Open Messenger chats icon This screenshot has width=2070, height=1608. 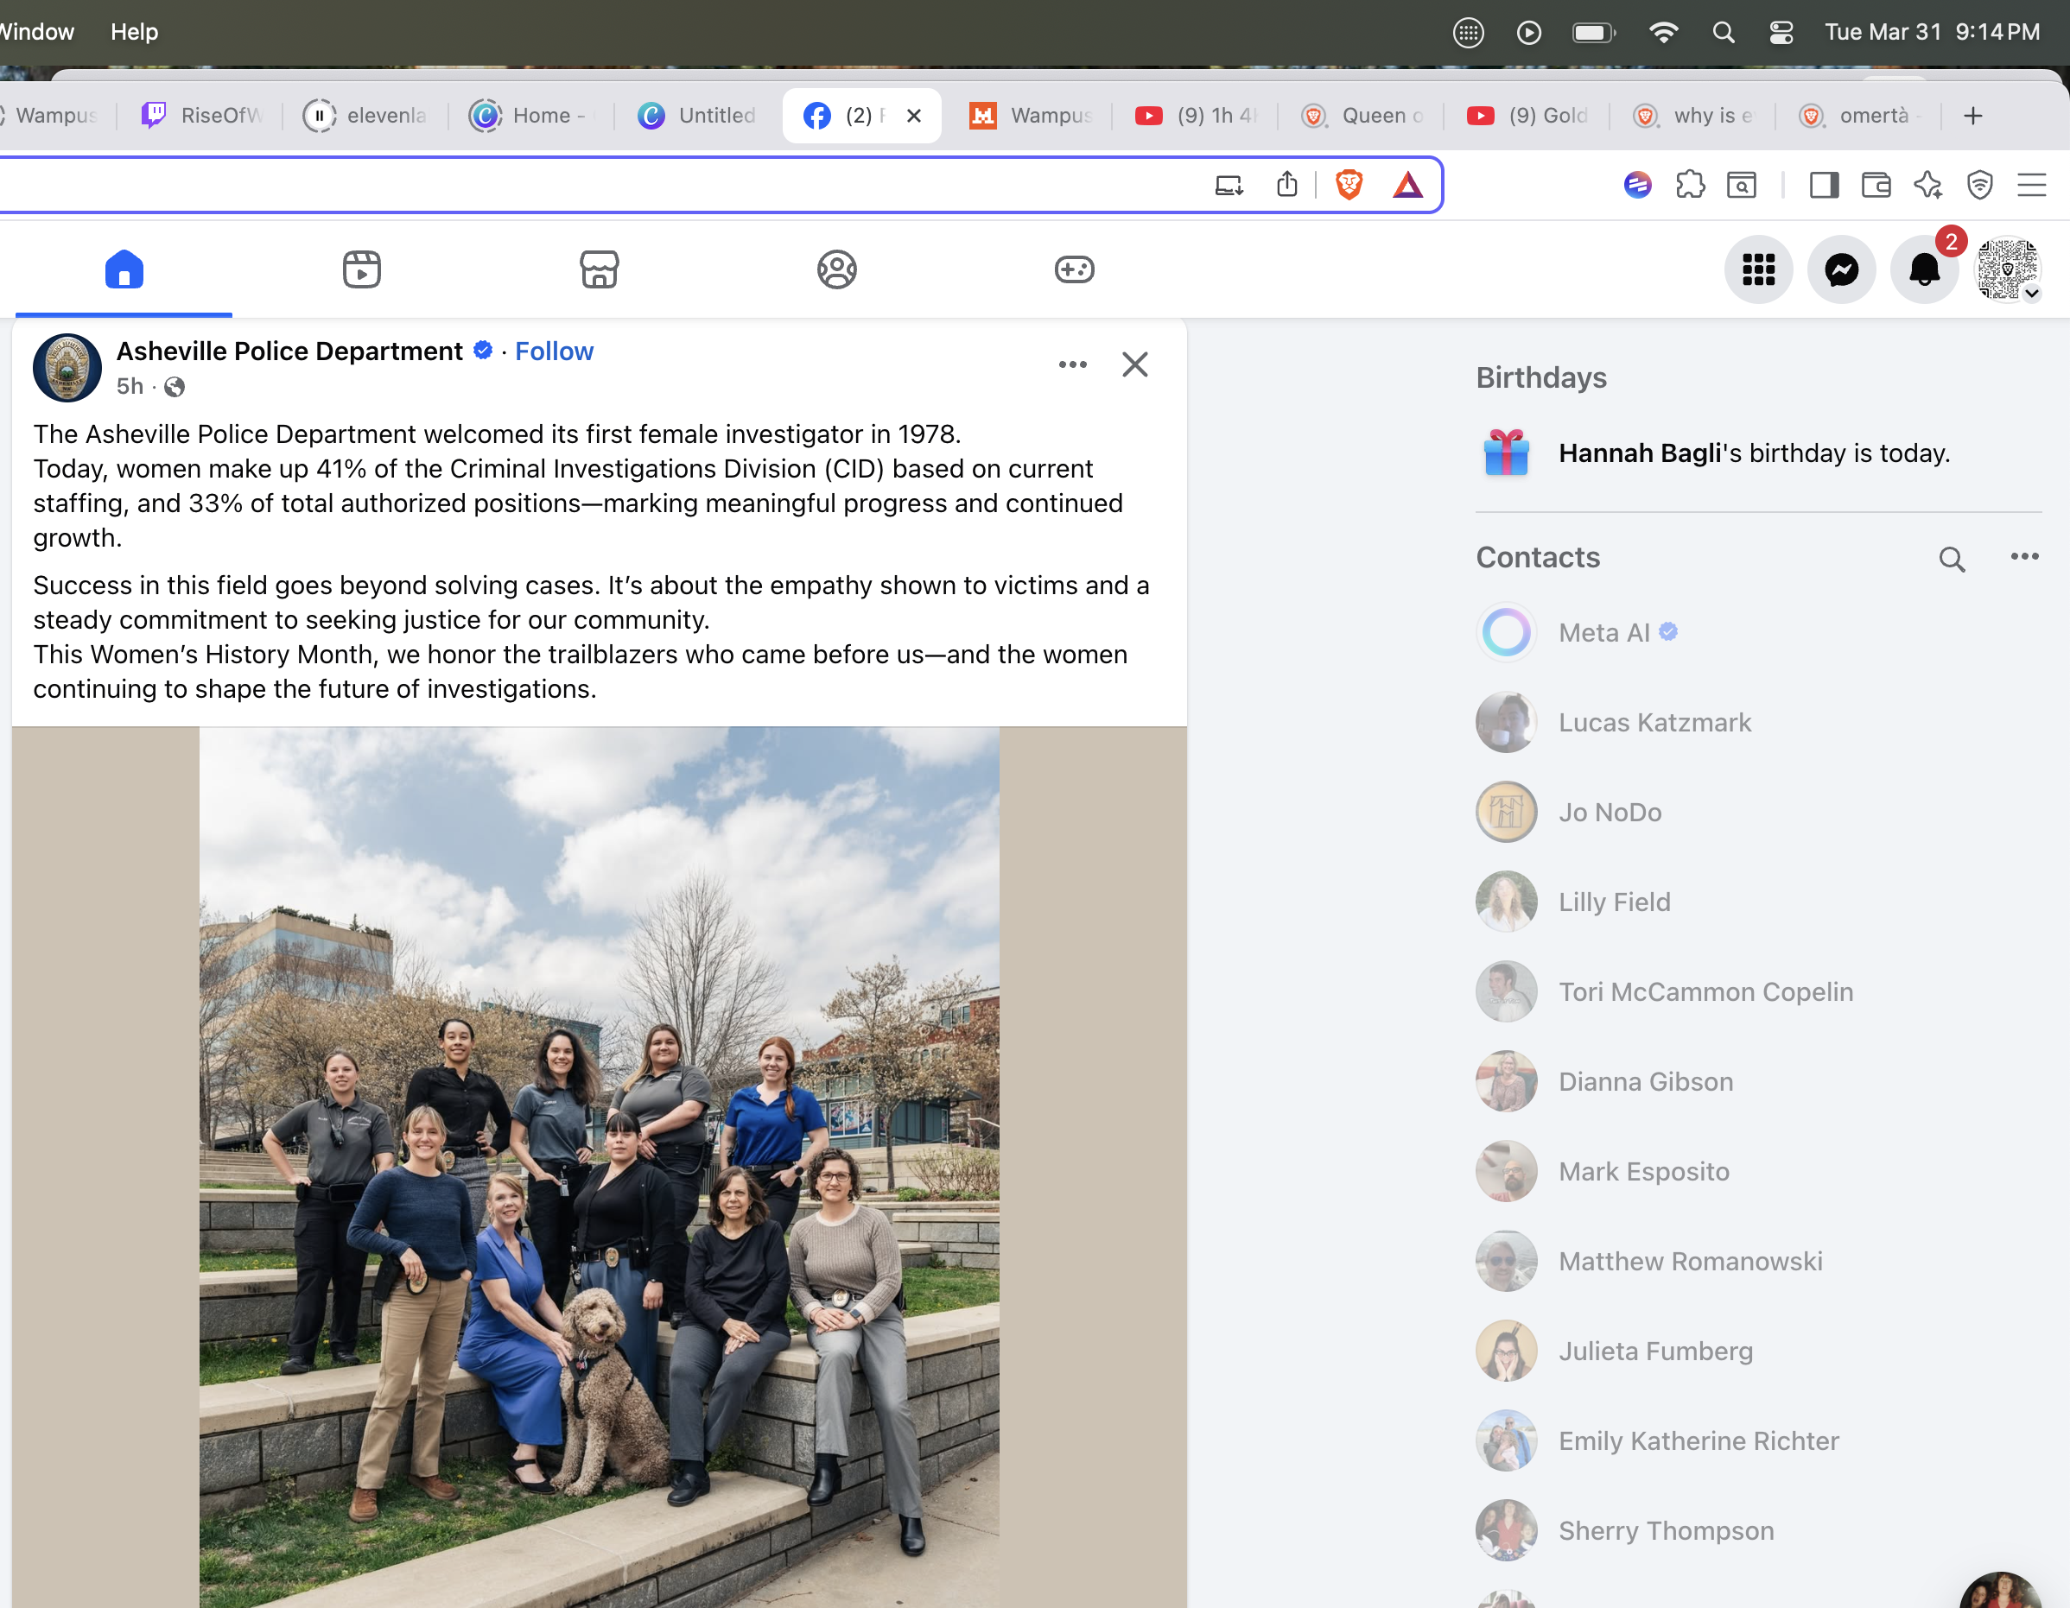point(1841,270)
